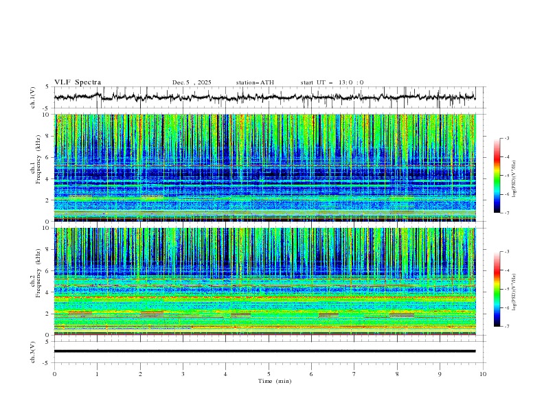Click the ch.1 Frequency (kHz) axis label
Image resolution: width=544 pixels, height=420 pixels.
36,167
